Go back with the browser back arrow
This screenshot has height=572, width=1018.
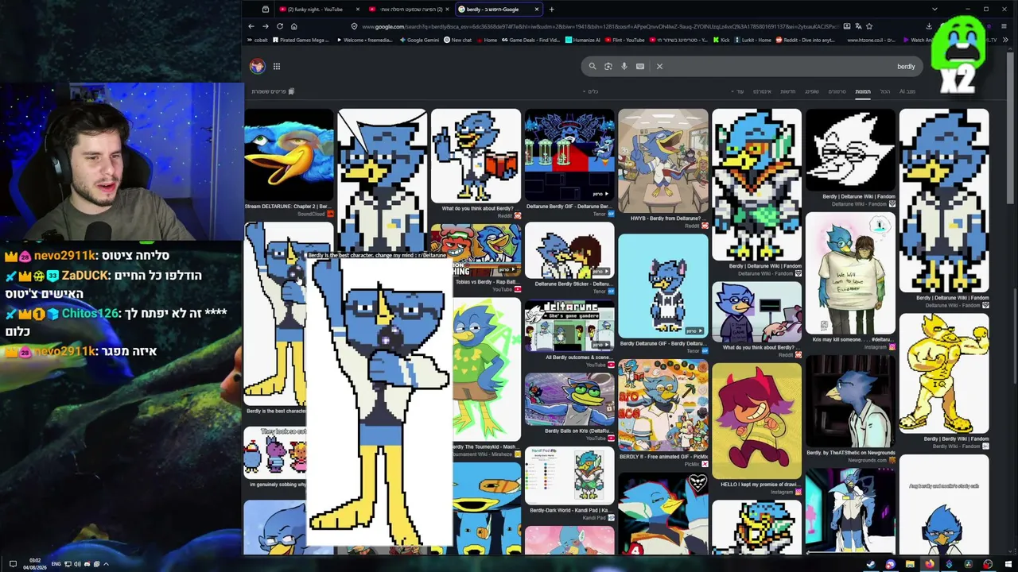coord(251,26)
